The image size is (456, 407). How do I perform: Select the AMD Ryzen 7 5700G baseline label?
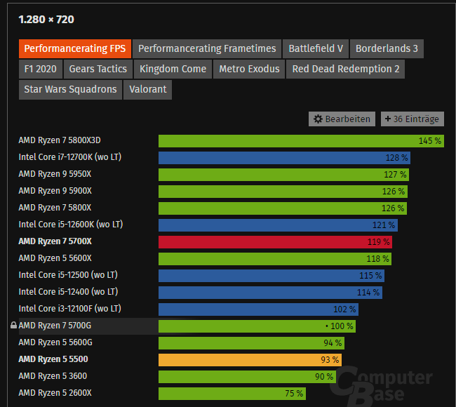click(x=55, y=326)
